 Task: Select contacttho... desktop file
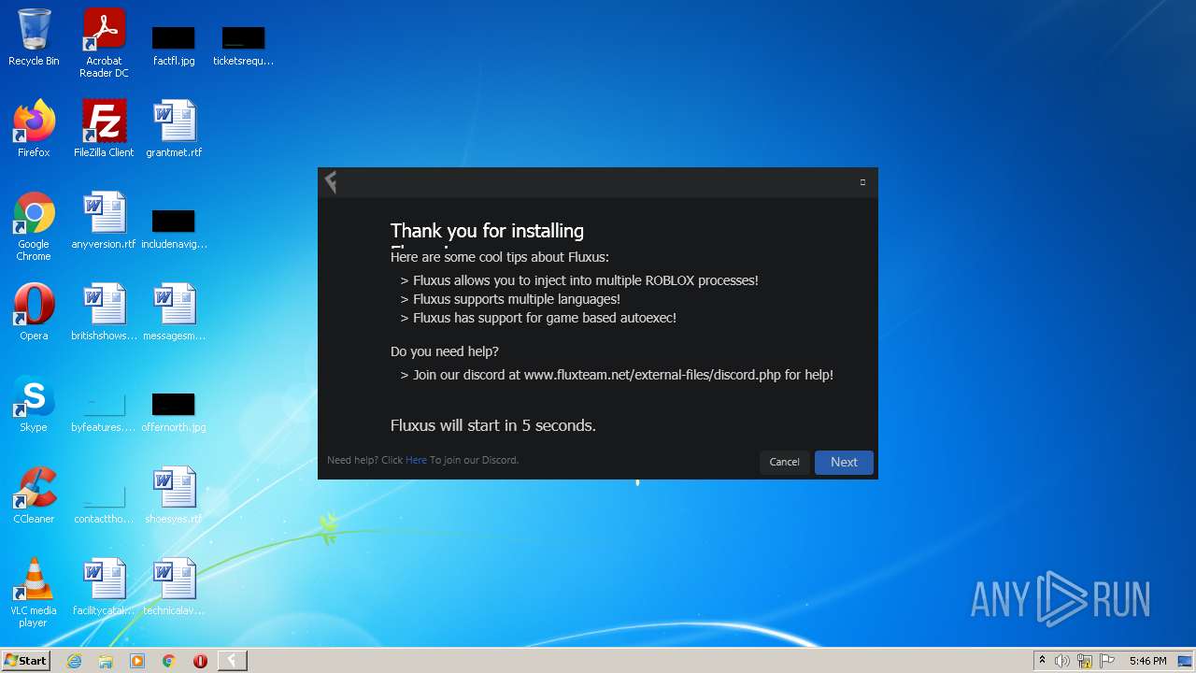coord(104,503)
